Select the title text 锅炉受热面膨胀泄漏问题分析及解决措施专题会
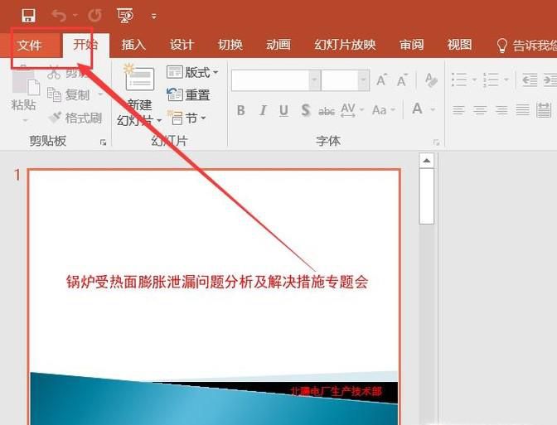 [x=217, y=282]
